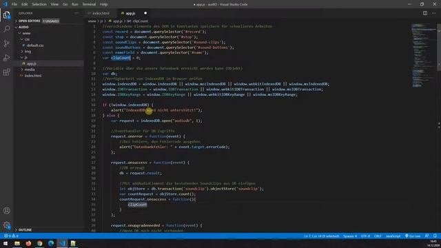Open the notifications bell in status bar
Image resolution: width=441 pixels, height=248 pixels.
point(435,236)
